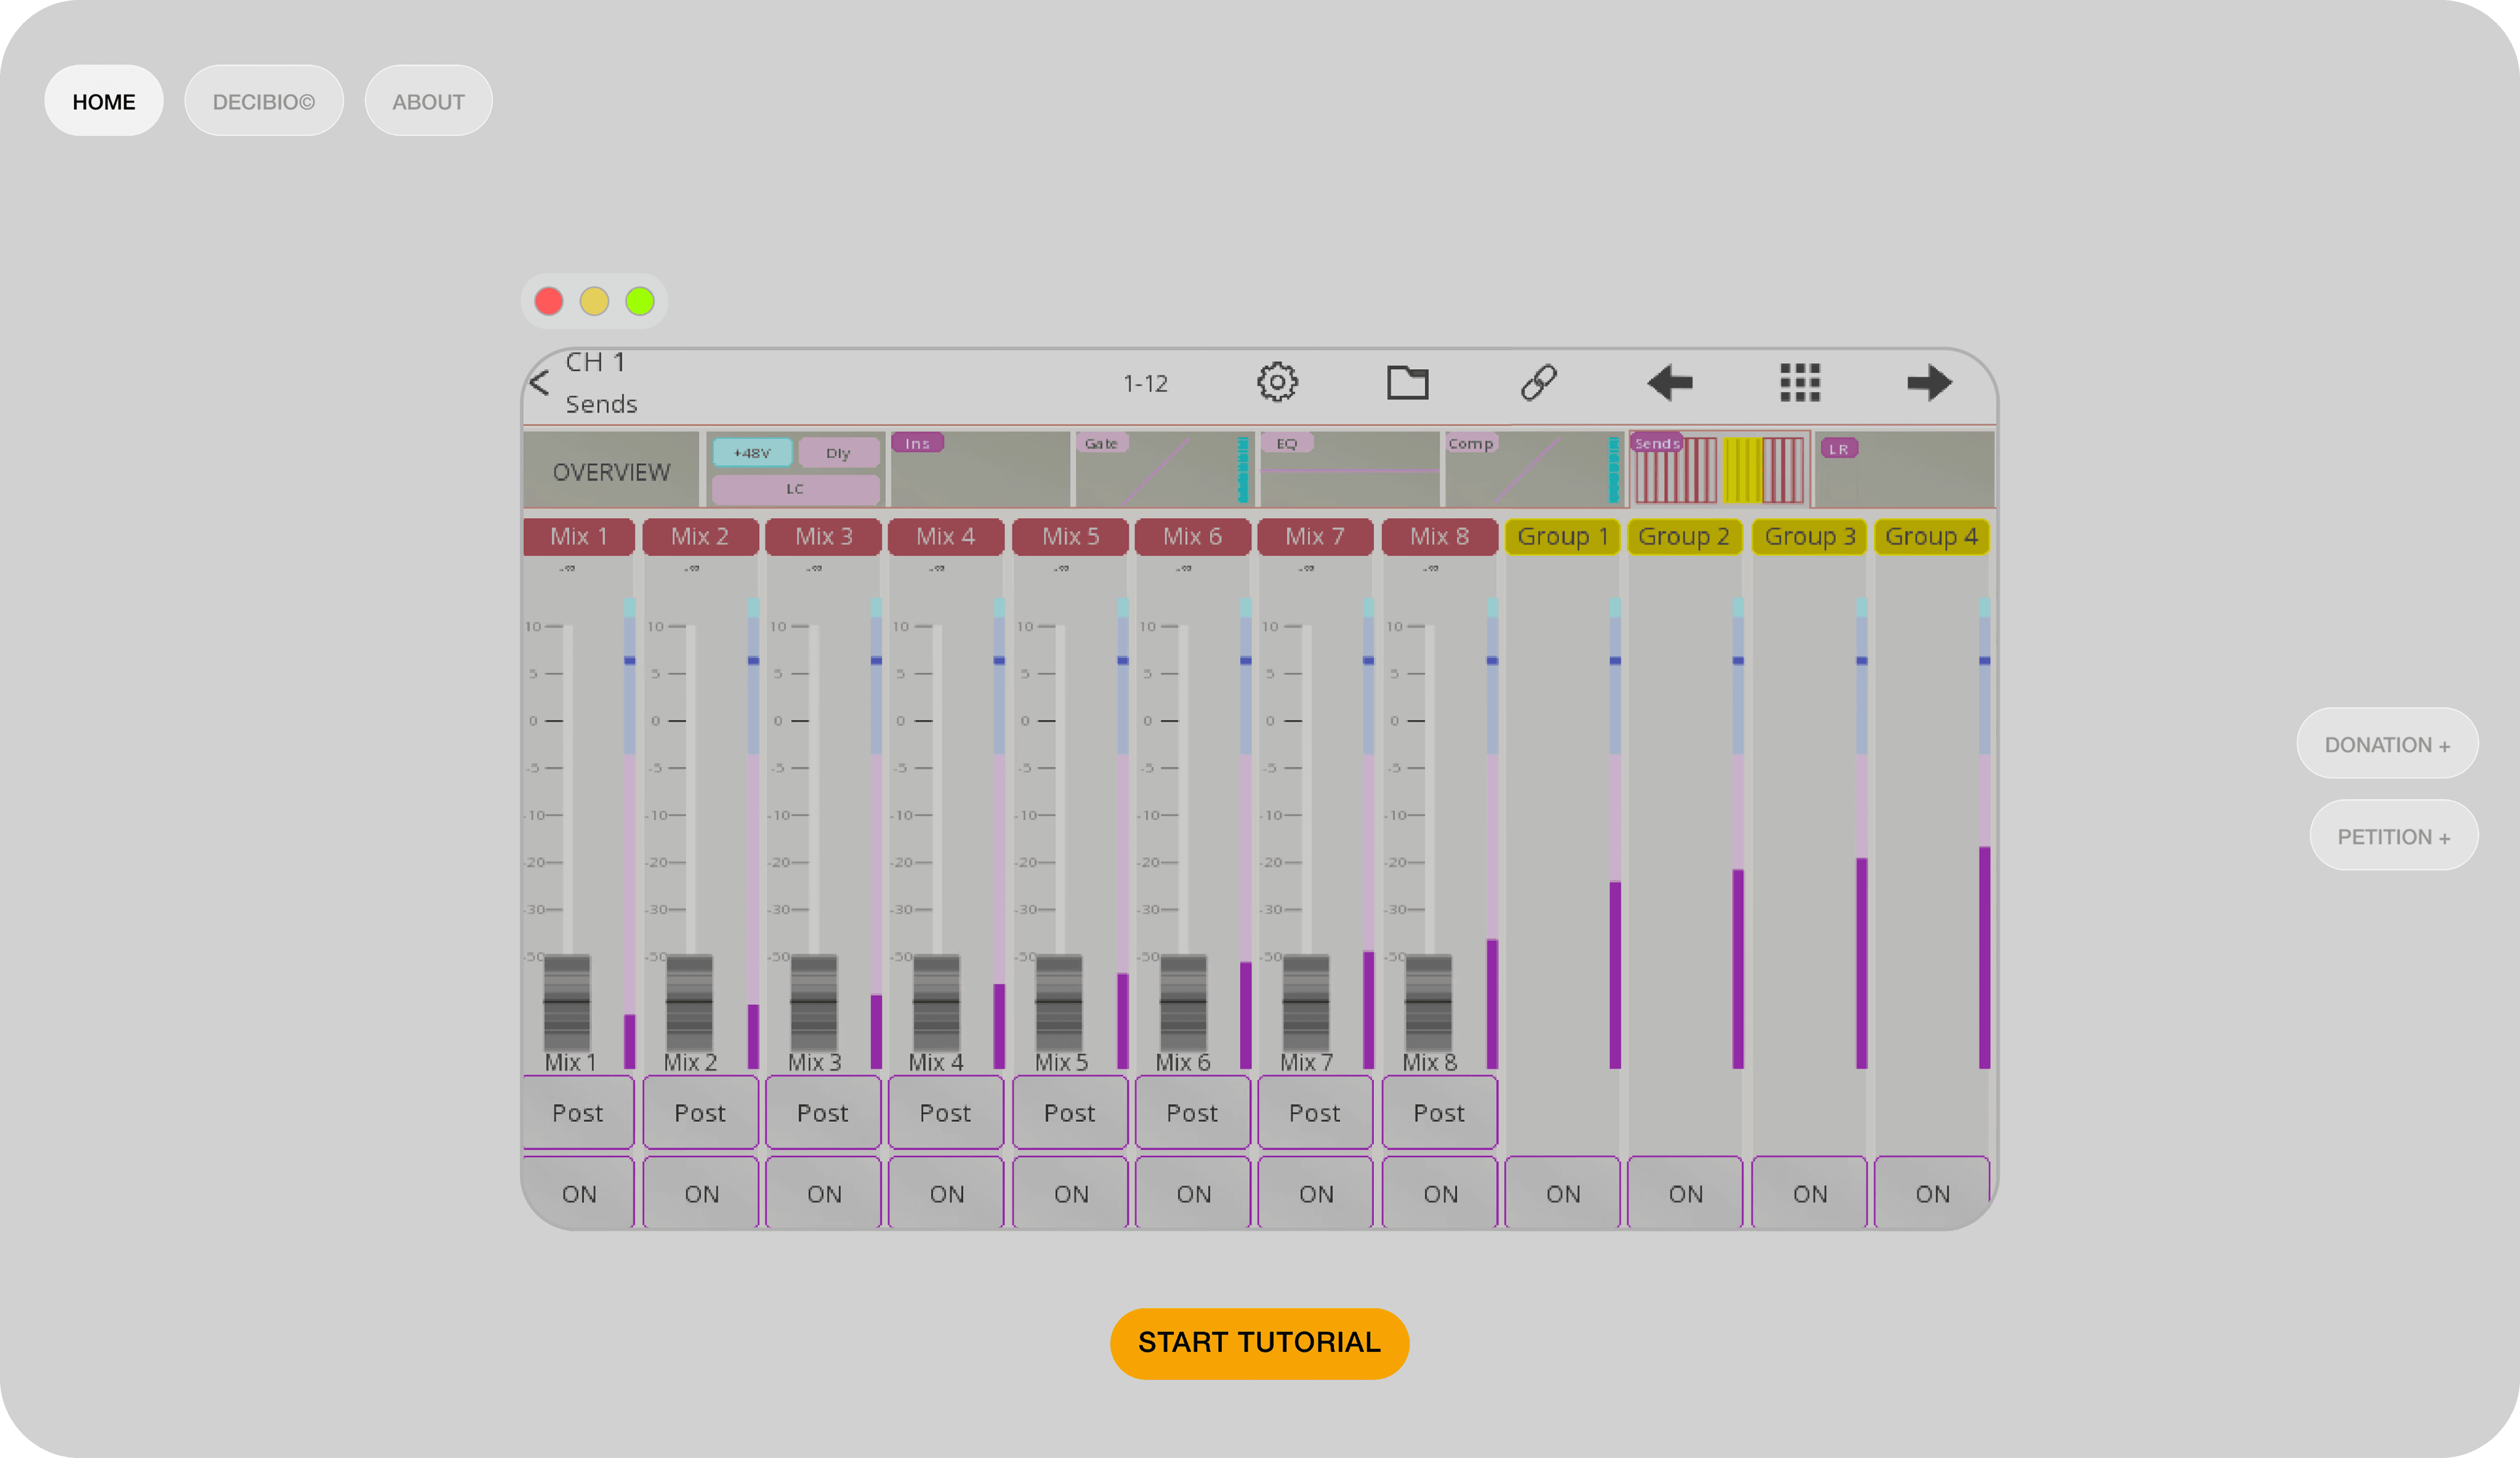Toggle the +48V phantom power button
2520x1458 pixels.
click(x=752, y=453)
